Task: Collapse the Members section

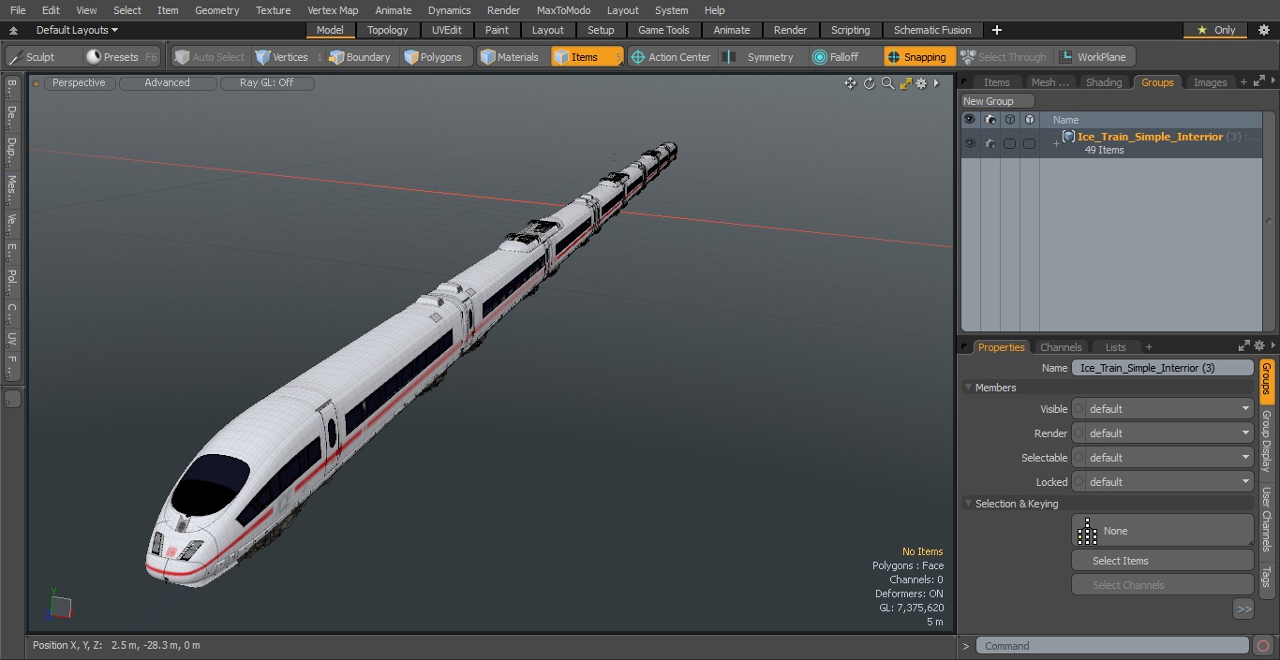Action: click(968, 388)
